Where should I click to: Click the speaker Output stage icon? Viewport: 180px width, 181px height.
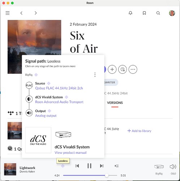click(29, 113)
